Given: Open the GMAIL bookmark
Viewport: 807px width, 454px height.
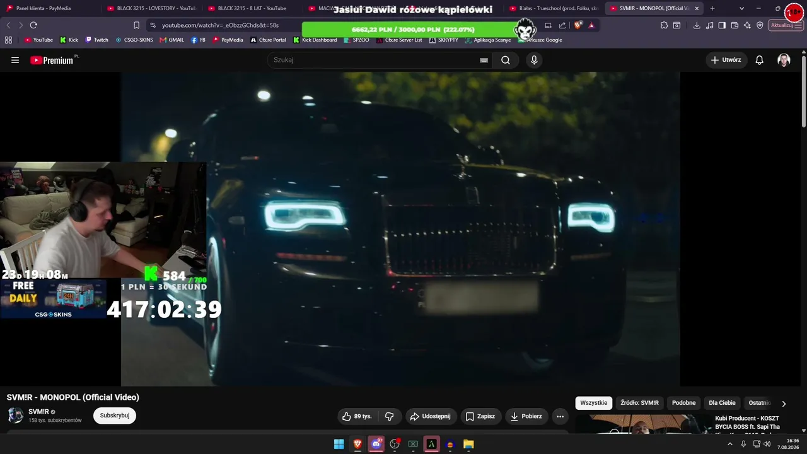Looking at the screenshot, I should (172, 40).
